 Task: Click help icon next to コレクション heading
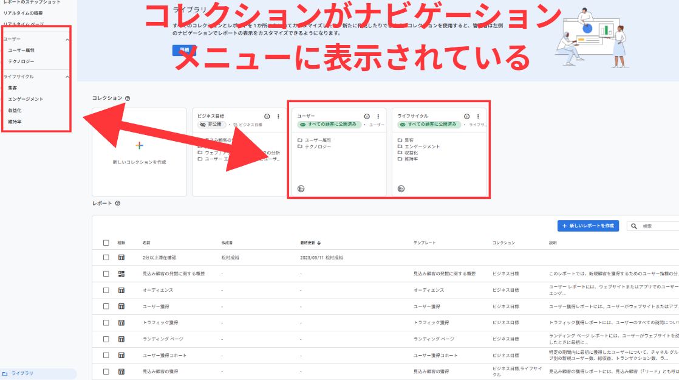[x=128, y=98]
